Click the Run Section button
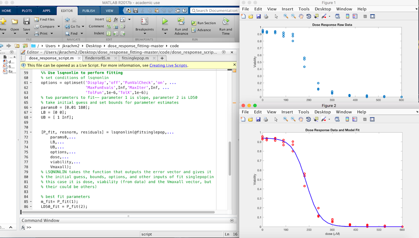419x238 pixels. pyautogui.click(x=204, y=23)
